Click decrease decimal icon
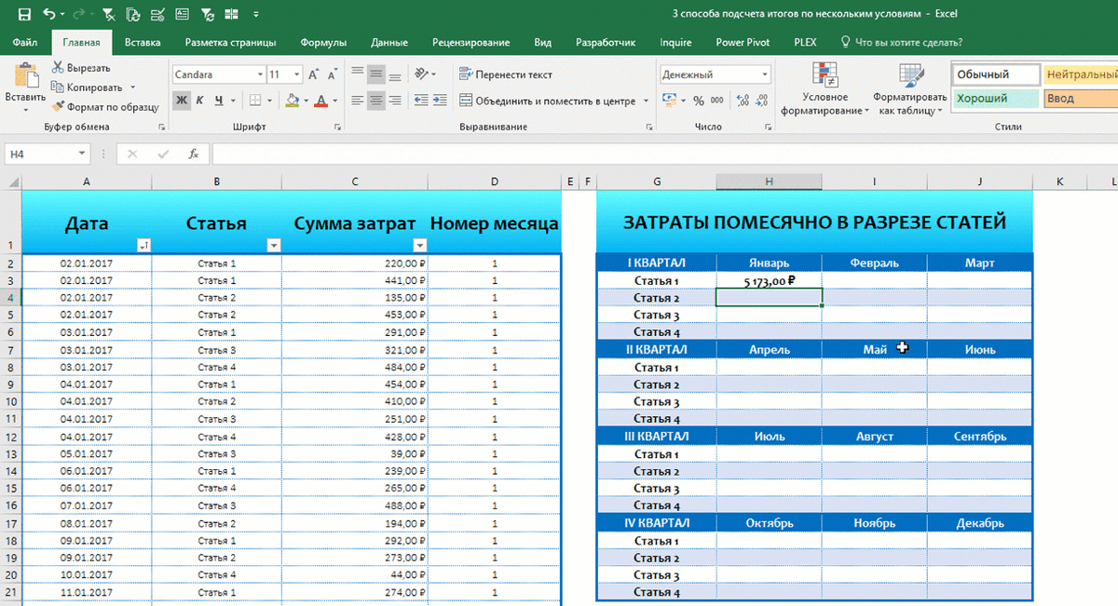The width and height of the screenshot is (1118, 606). [x=762, y=101]
